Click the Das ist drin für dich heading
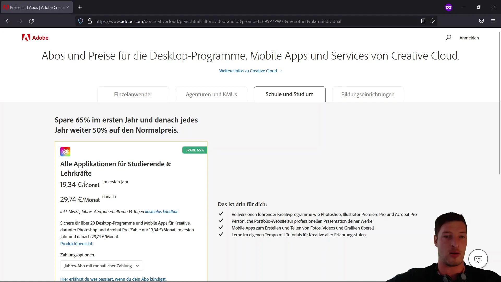This screenshot has width=501, height=282. click(242, 204)
